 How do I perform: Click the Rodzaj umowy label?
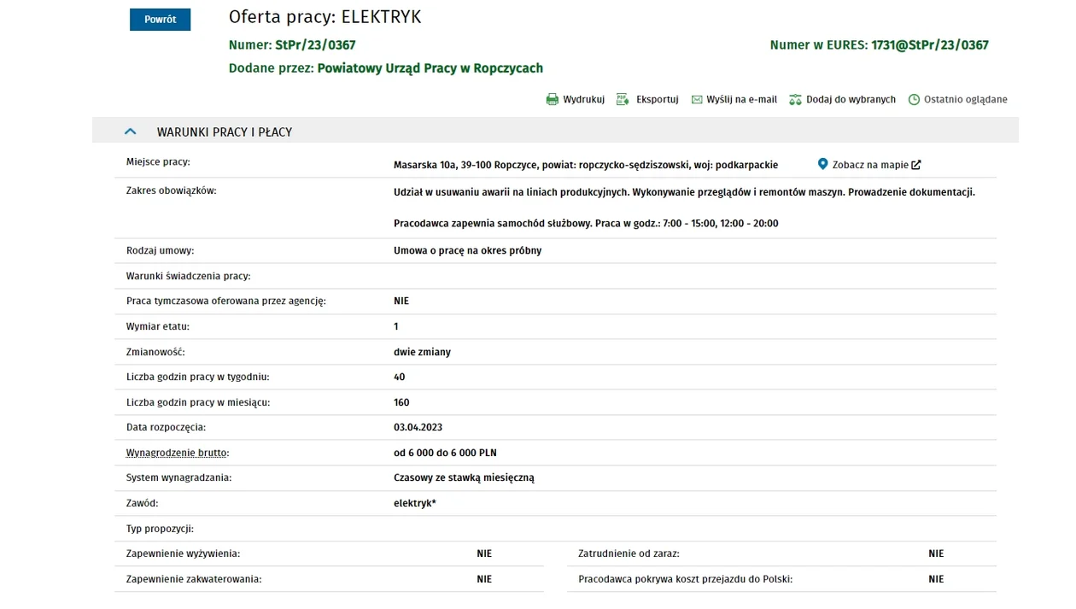(161, 251)
